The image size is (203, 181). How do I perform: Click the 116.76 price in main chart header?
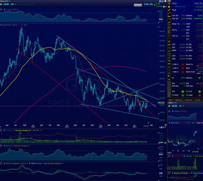pos(148,4)
